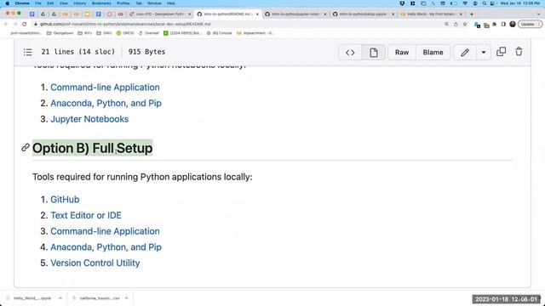Viewport: 545px width, 306px height.
Task: Reload the page
Action: [x=25, y=24]
